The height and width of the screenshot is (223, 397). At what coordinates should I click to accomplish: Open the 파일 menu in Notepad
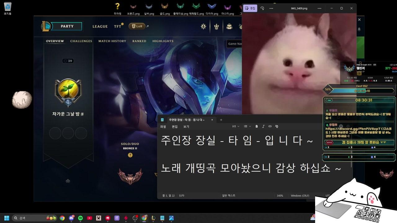pos(163,126)
